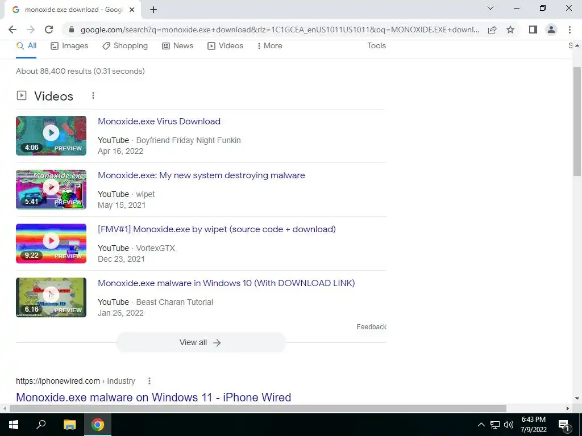Image resolution: width=582 pixels, height=436 pixels.
Task: Reload the current page
Action: (49, 30)
